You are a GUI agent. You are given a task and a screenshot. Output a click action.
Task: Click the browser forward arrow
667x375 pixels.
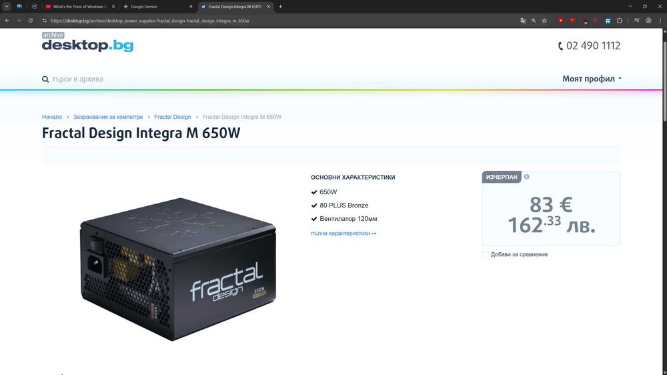coord(19,21)
